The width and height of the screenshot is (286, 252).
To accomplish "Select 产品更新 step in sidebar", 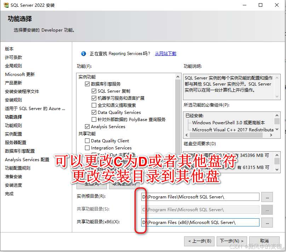I will [x=13, y=83].
